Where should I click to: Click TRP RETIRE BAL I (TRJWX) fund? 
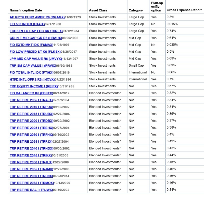click(x=31, y=190)
